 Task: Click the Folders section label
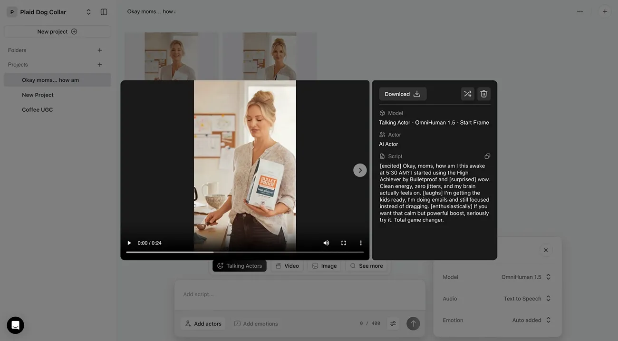pos(17,50)
